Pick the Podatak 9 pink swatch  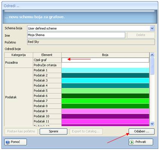(x=105, y=111)
